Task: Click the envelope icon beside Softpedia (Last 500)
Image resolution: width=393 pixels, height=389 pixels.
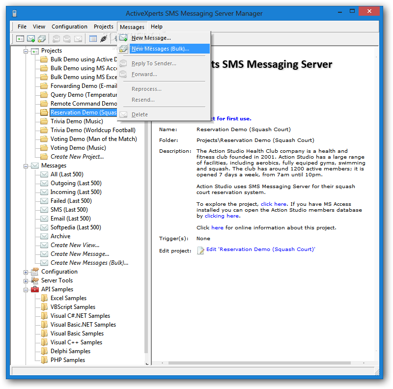Action: click(44, 227)
